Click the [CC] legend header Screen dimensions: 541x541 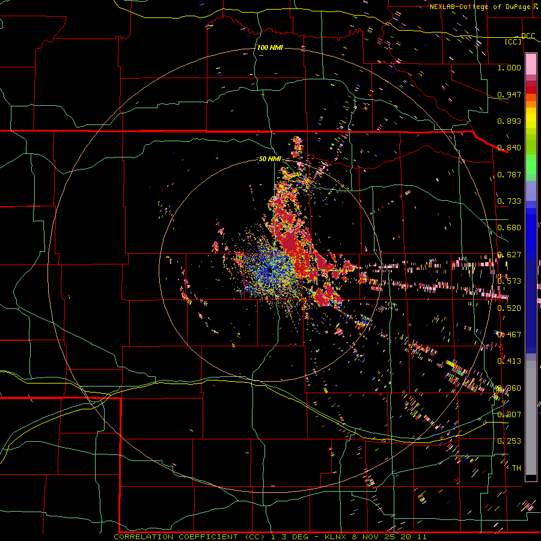pos(513,41)
